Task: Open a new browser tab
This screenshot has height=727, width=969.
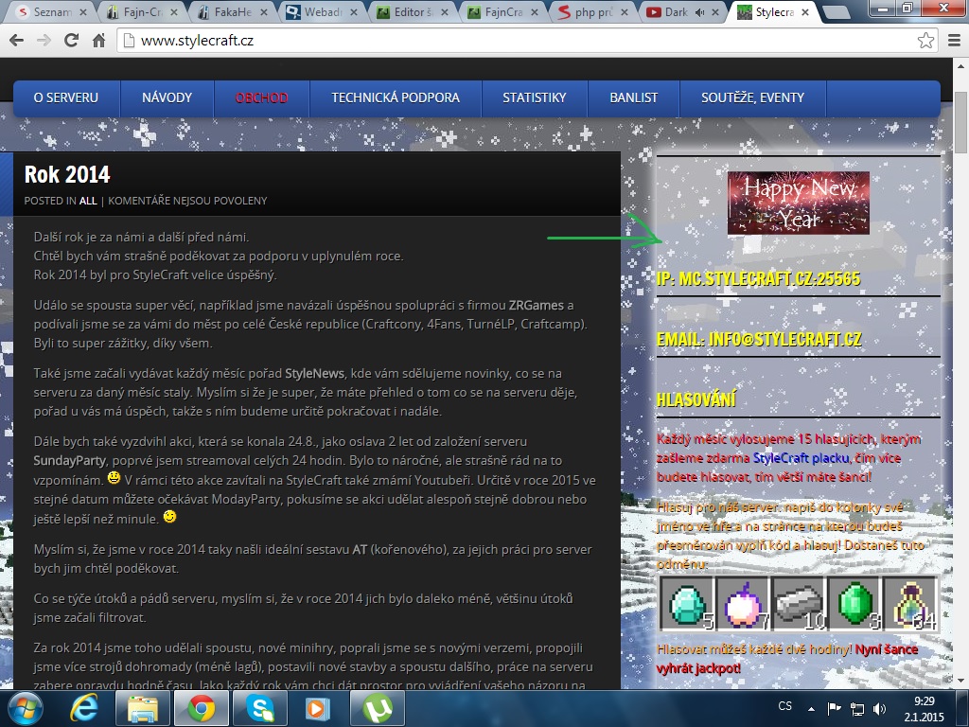Action: point(837,12)
